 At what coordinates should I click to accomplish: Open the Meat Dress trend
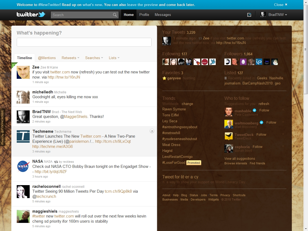coord(171,145)
